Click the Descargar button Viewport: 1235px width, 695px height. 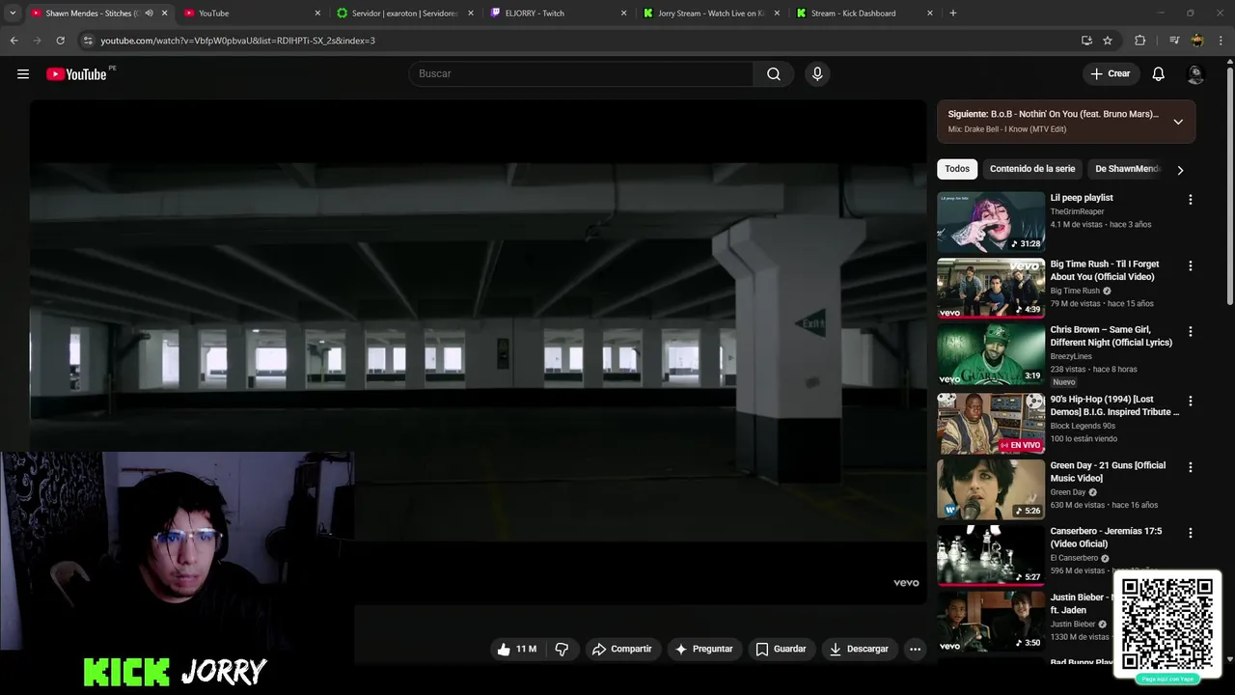[859, 649]
